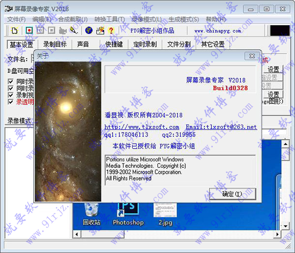Screen dimensions: 295x253
Task: Open the 文件(F) menu
Action: click(16, 19)
